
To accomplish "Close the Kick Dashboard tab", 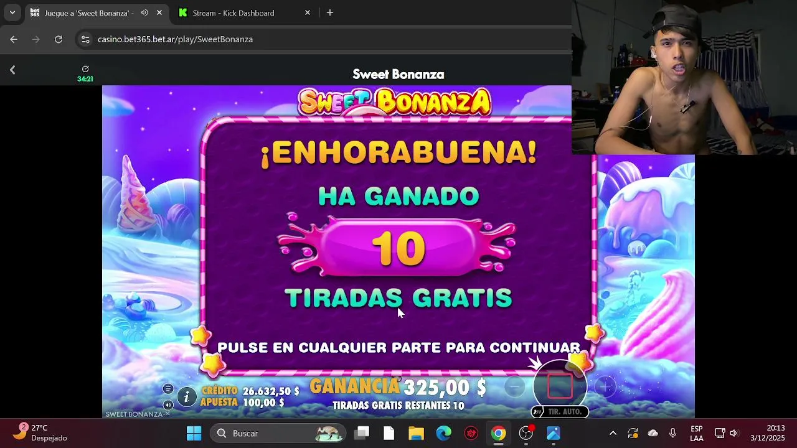I will (x=307, y=12).
